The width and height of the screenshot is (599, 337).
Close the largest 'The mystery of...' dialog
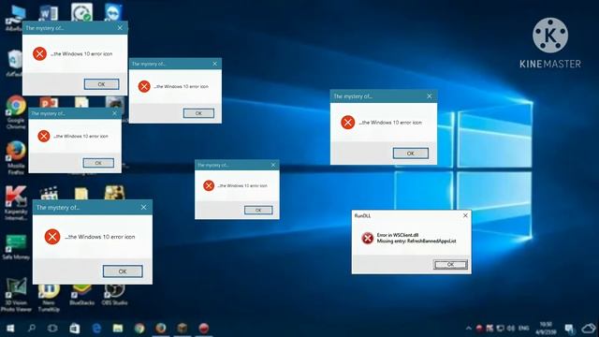coord(143,207)
